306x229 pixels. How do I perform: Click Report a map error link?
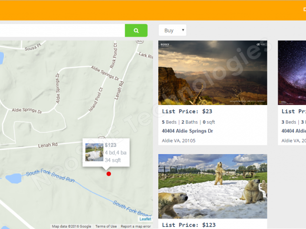[x=135, y=226]
